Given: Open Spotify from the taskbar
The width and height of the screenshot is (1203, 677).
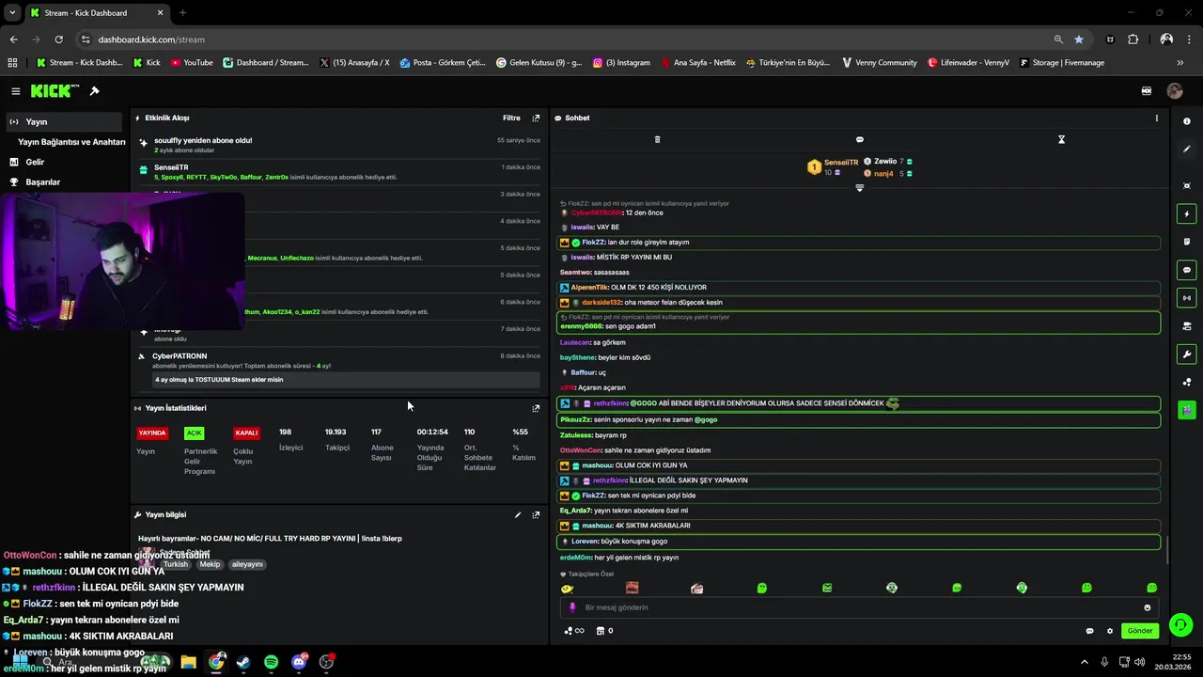Looking at the screenshot, I should click(271, 662).
